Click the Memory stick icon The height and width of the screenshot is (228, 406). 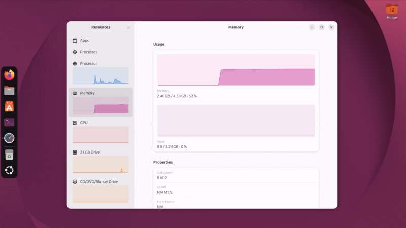[75, 93]
